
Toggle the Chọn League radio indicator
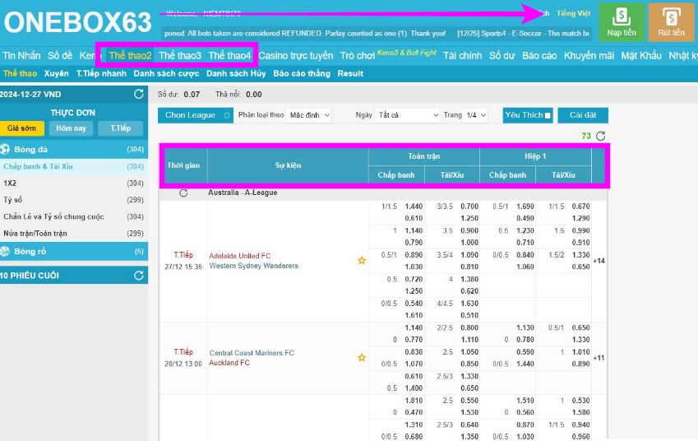[x=227, y=115]
